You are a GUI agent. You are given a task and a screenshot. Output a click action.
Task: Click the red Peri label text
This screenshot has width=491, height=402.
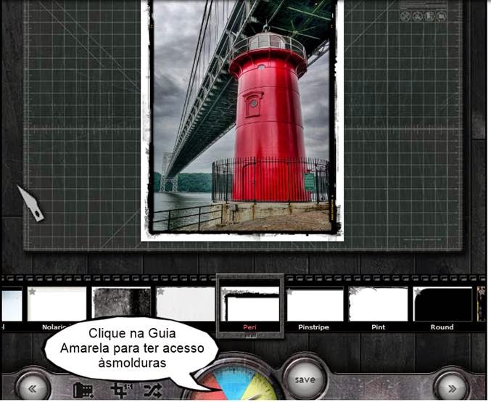click(x=249, y=327)
